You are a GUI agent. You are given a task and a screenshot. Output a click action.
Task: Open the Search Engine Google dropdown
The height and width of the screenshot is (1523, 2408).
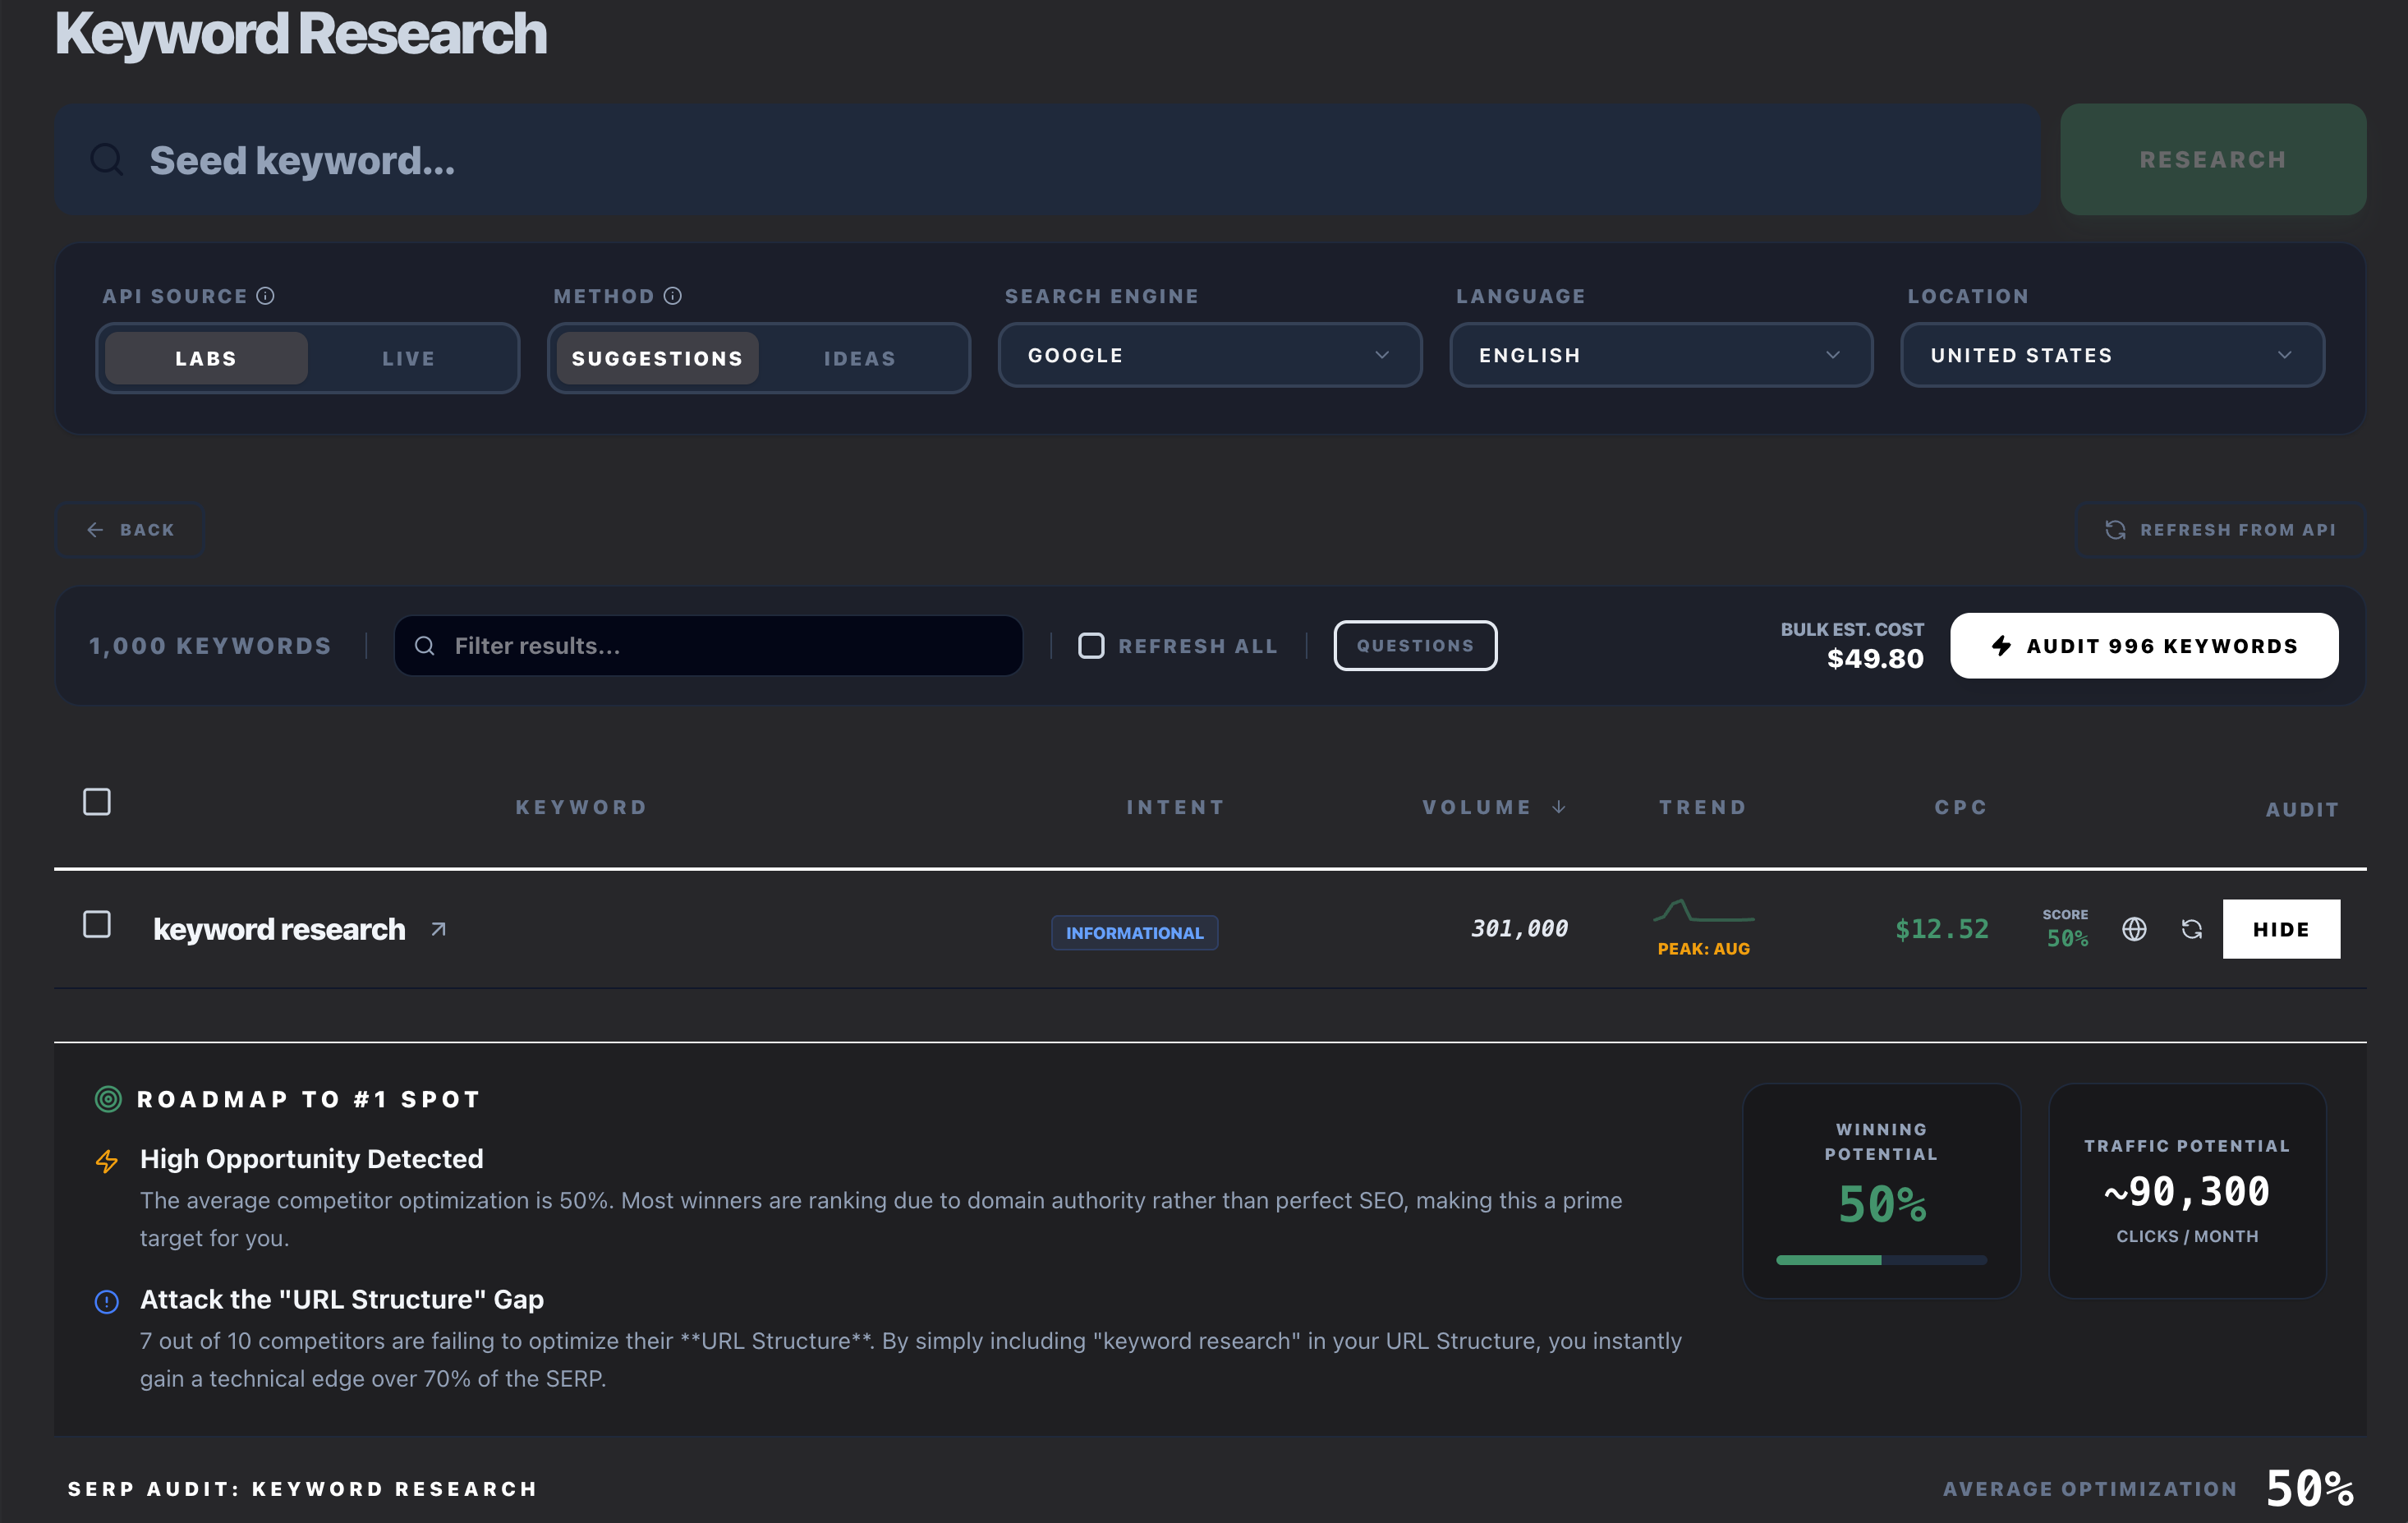(x=1210, y=355)
